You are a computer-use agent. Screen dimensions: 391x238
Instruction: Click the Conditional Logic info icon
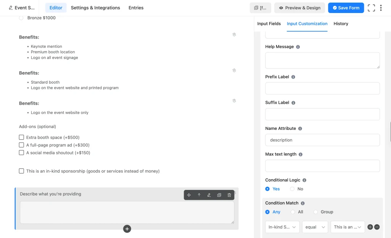pyautogui.click(x=304, y=180)
